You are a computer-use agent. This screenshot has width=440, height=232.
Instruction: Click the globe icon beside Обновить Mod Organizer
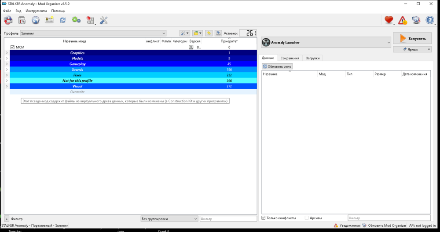point(364,225)
